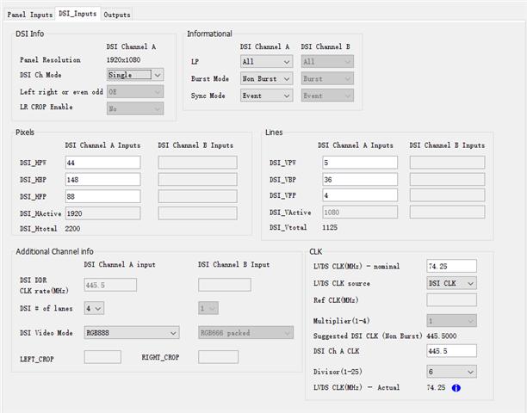Click the DSI Ch A CLK field
The height and width of the screenshot is (413, 527).
(x=451, y=350)
